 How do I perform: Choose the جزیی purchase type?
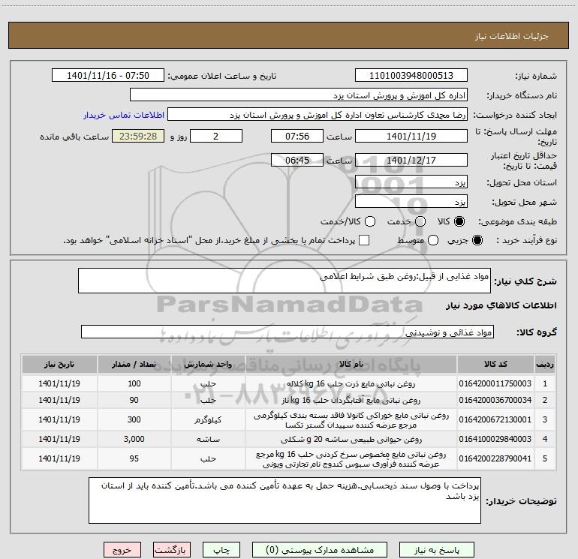[x=477, y=241]
